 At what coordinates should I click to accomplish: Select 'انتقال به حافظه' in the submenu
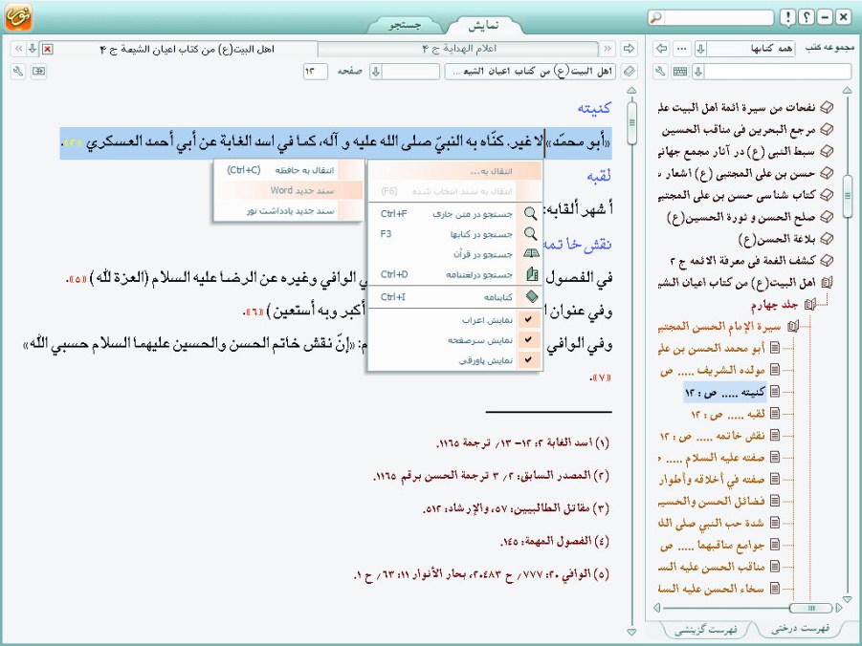click(x=289, y=170)
